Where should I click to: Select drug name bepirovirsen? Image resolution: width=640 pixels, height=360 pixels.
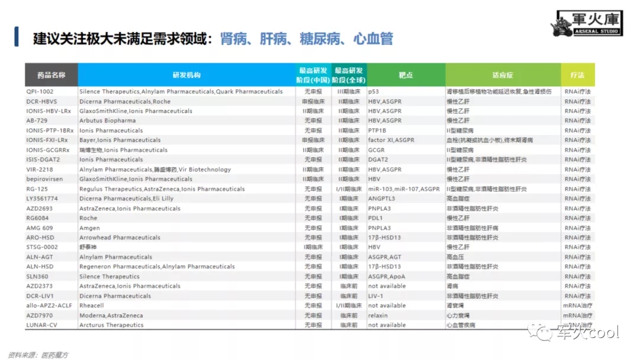44,179
